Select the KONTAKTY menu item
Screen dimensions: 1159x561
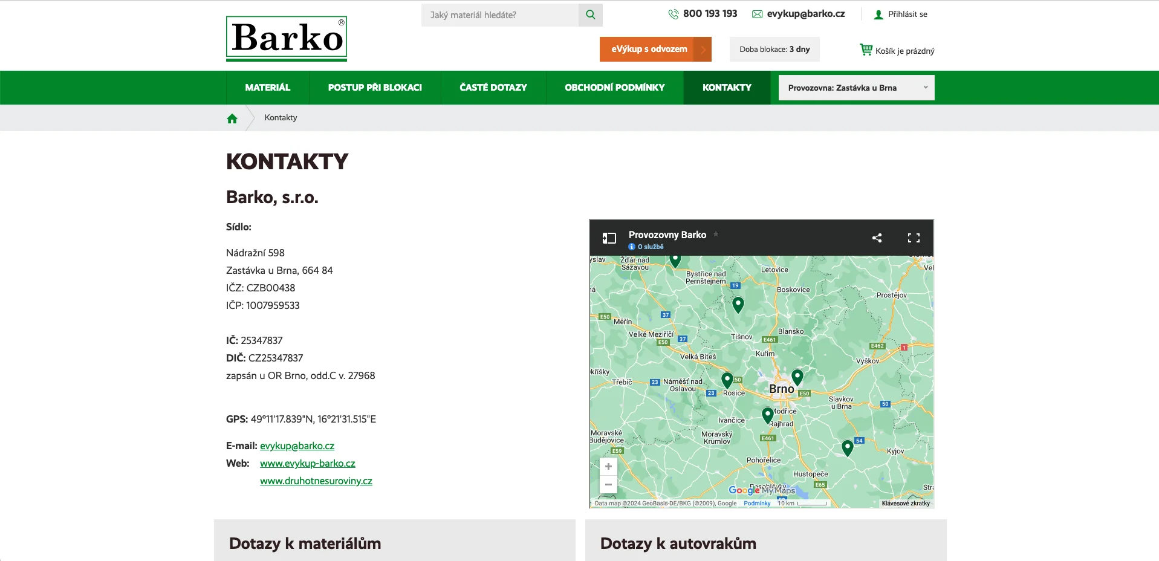727,88
